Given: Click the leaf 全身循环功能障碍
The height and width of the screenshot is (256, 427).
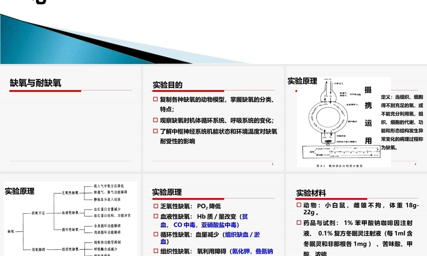Looking at the screenshot, I should tap(107, 226).
